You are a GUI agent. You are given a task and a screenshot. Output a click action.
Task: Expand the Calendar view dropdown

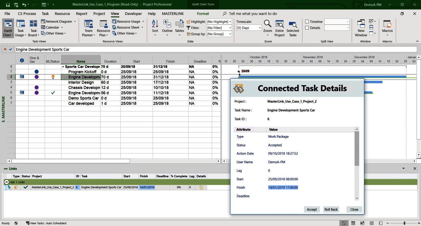click(x=62, y=28)
